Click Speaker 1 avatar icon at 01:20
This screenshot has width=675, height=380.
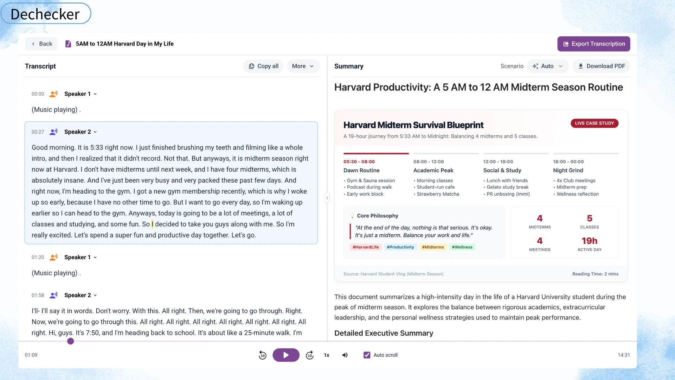[x=53, y=257]
